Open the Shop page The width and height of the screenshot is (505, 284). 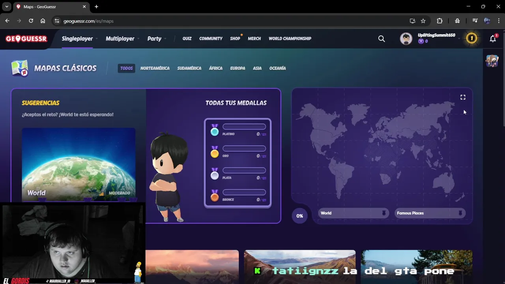(235, 39)
